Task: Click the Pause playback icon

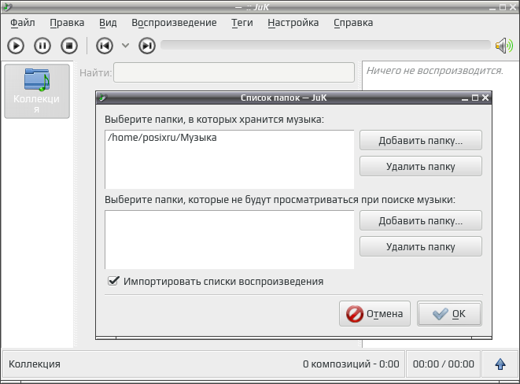Action: pyautogui.click(x=42, y=46)
